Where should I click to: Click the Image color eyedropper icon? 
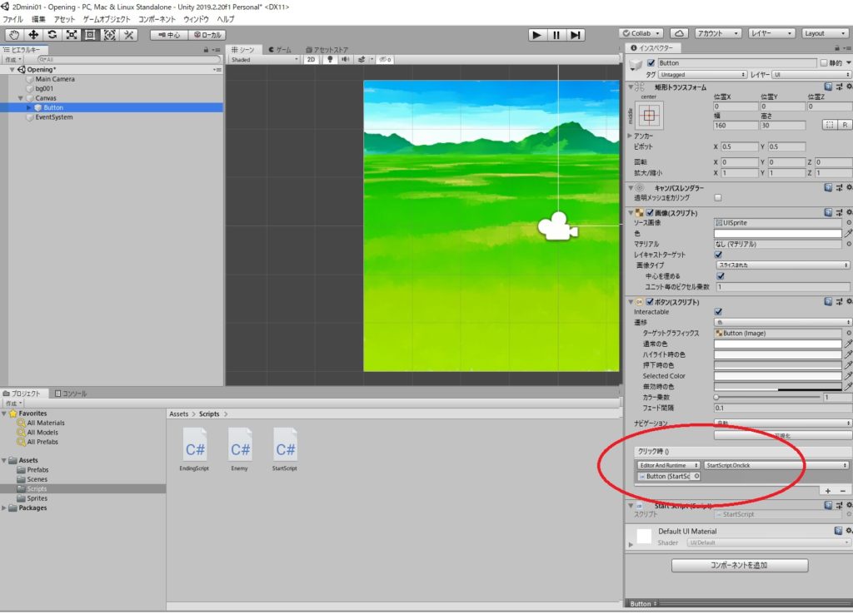pos(848,234)
